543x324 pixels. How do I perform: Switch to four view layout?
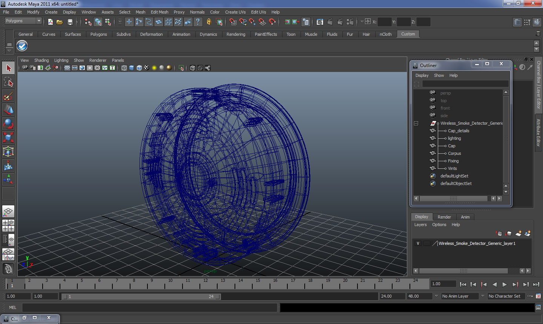pos(8,226)
